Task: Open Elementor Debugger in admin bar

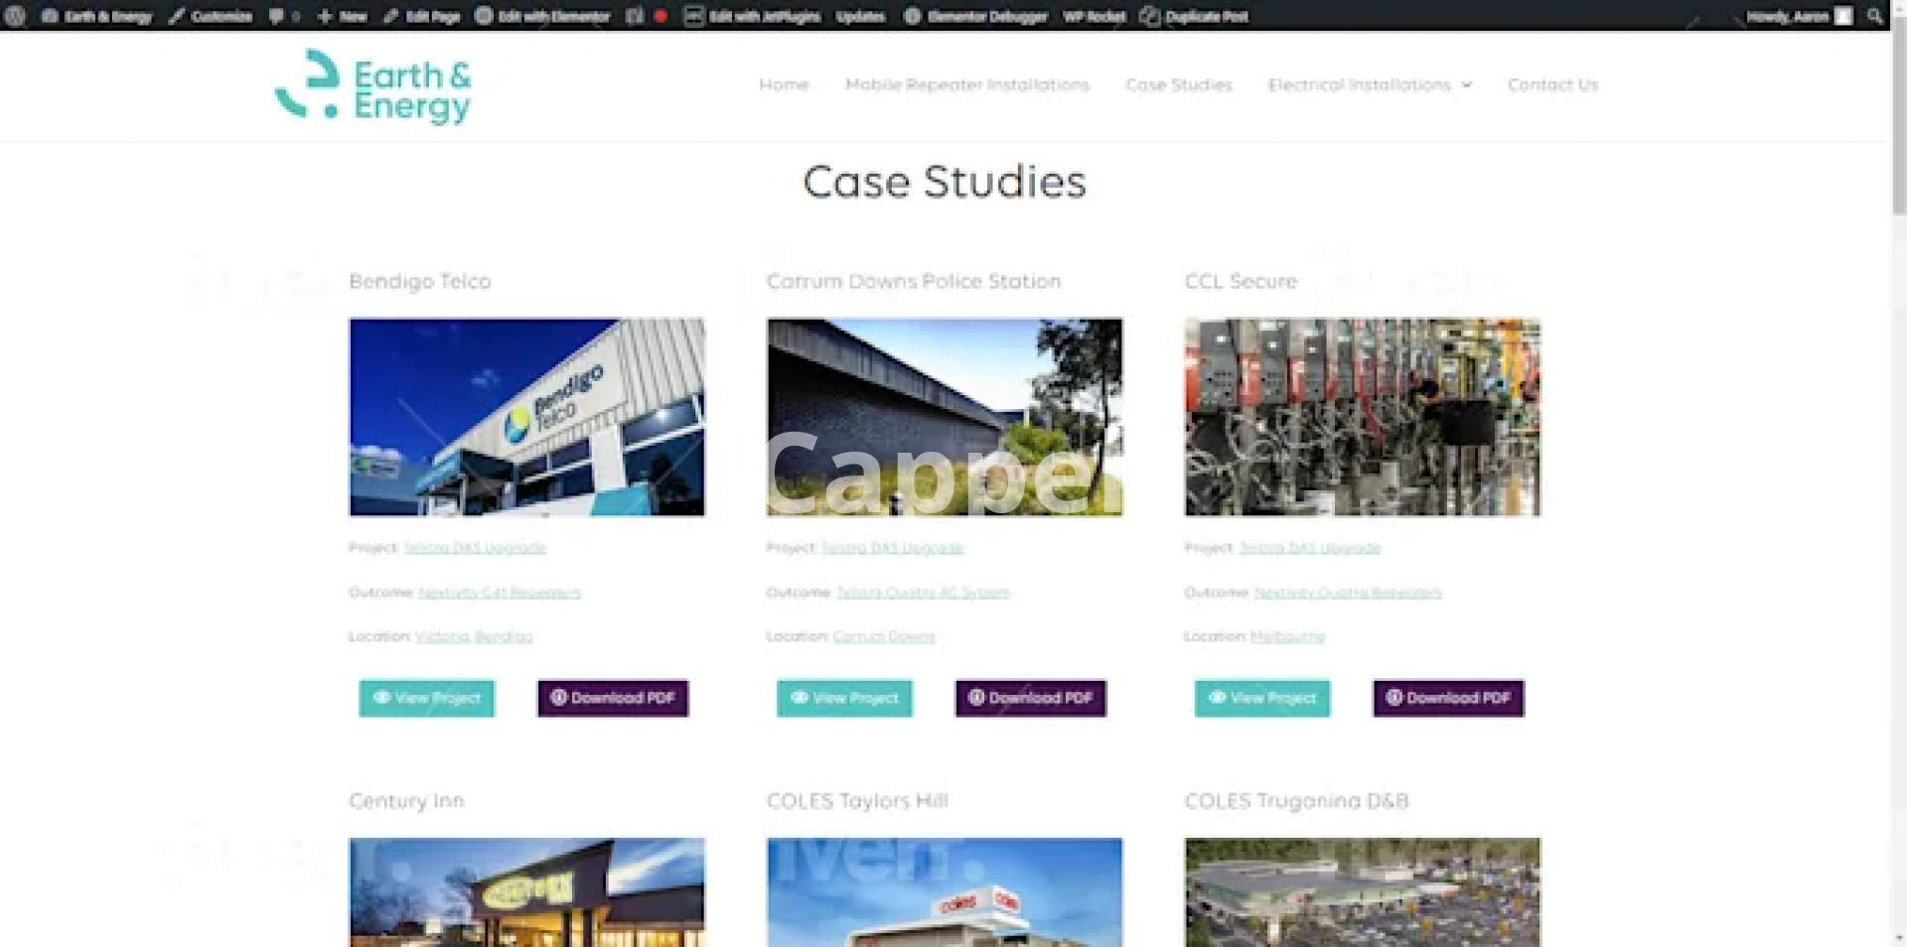Action: point(975,16)
